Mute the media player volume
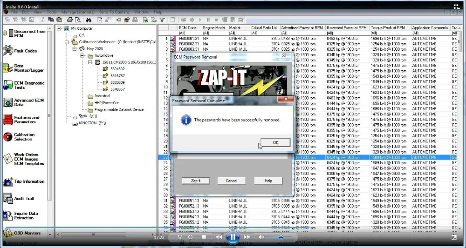466x248 pixels. pos(261,237)
